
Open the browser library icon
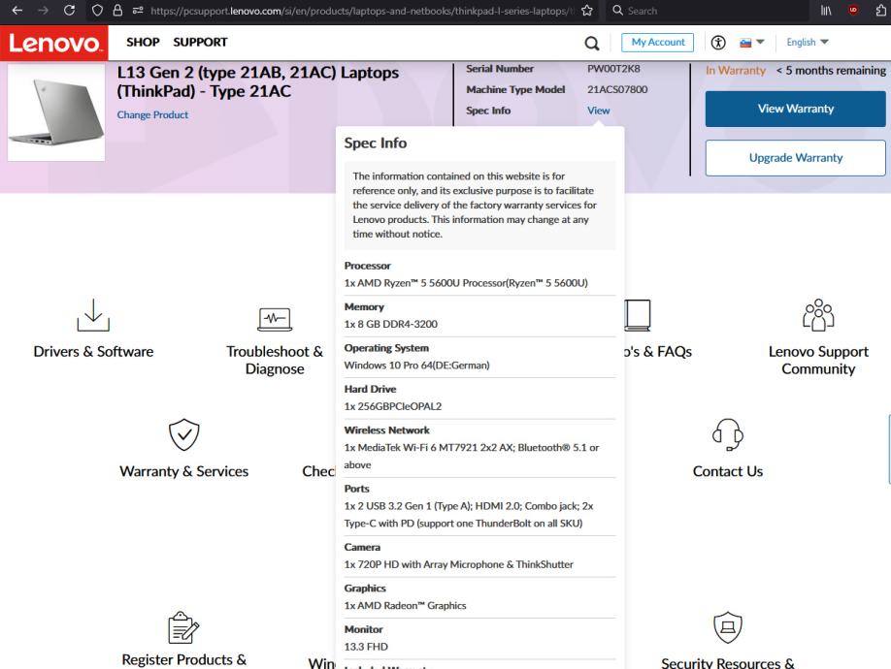tap(826, 11)
